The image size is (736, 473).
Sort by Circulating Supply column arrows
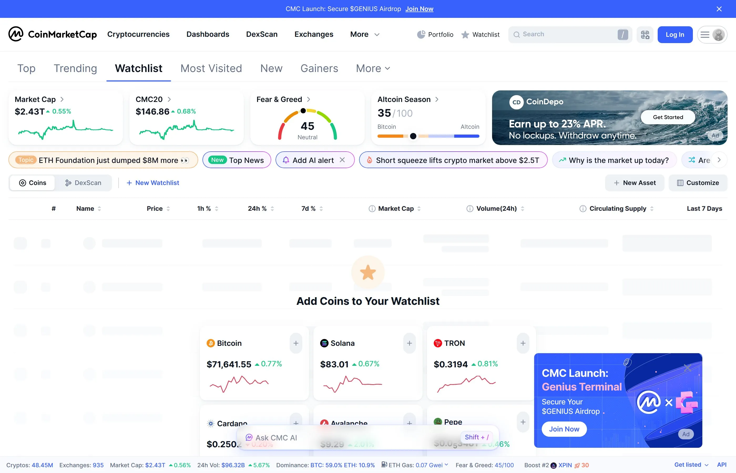(652, 209)
